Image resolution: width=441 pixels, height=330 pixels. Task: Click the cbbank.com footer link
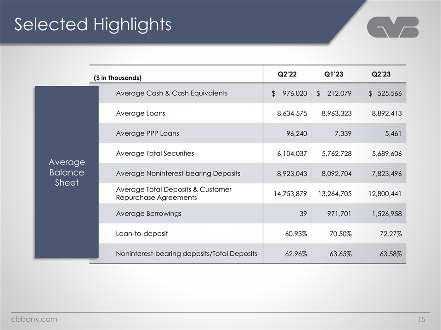click(x=34, y=319)
